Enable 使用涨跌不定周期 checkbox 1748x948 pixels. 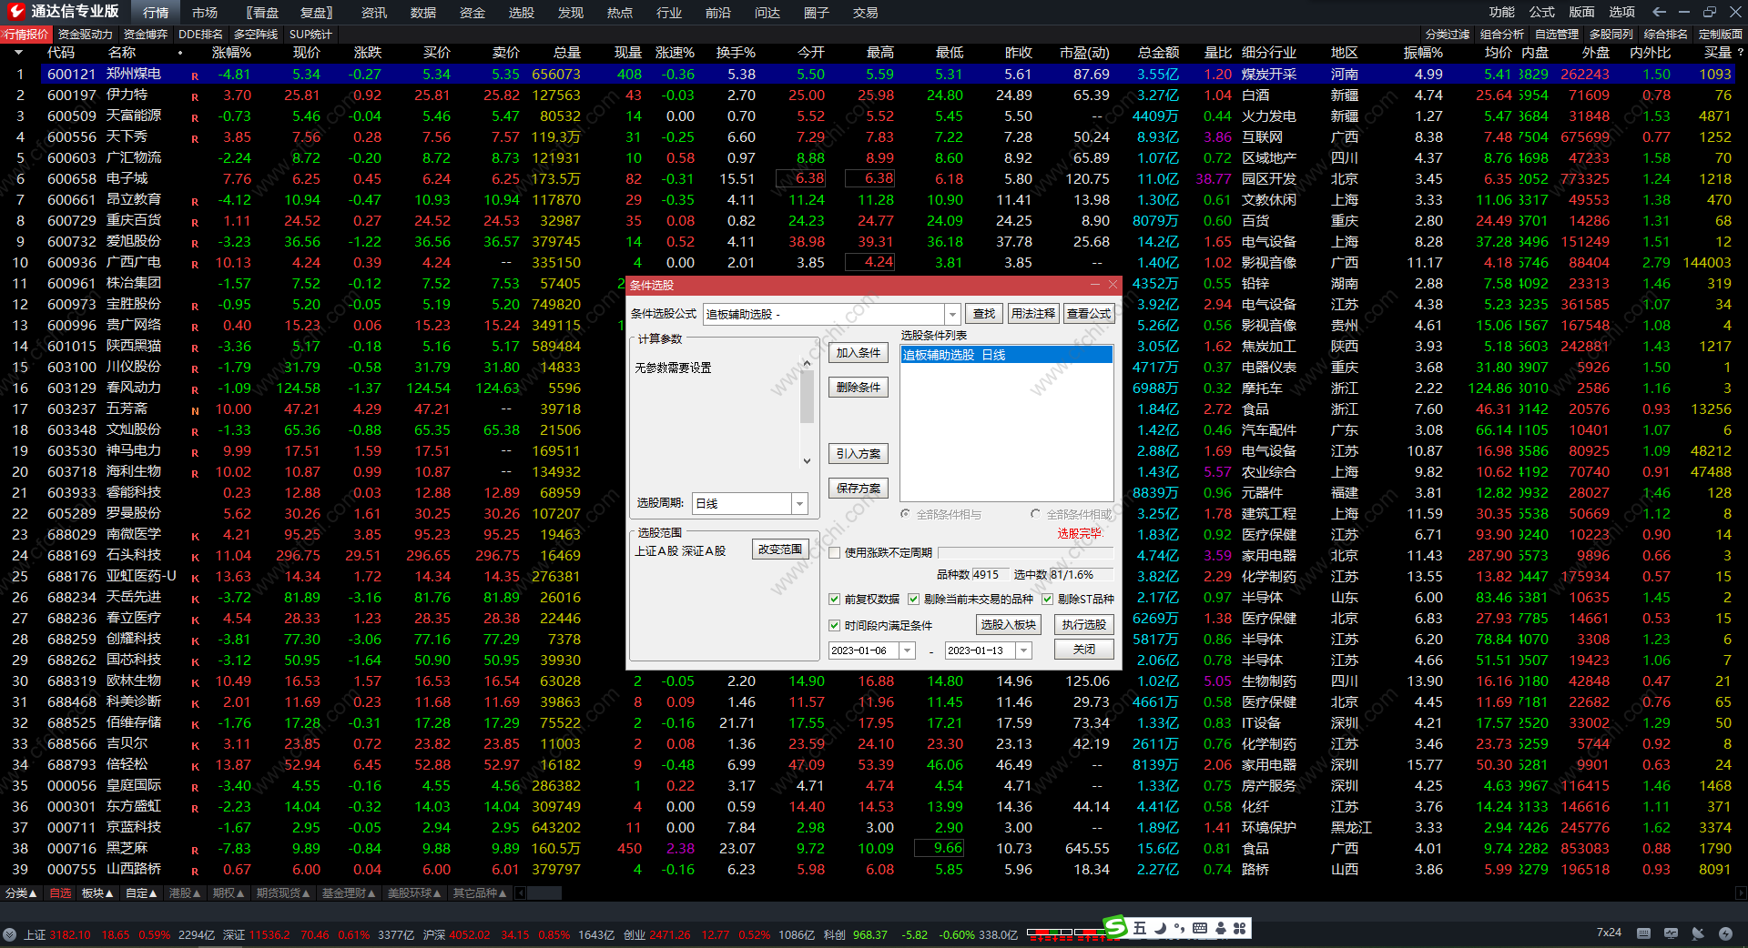click(x=834, y=552)
